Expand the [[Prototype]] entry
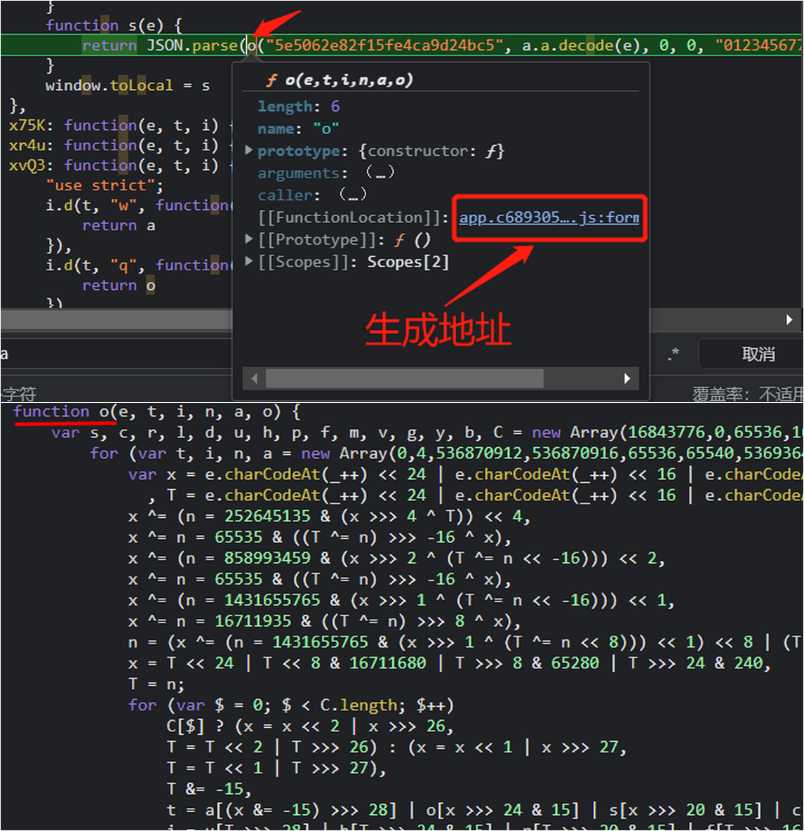Image resolution: width=804 pixels, height=831 pixels. (250, 239)
